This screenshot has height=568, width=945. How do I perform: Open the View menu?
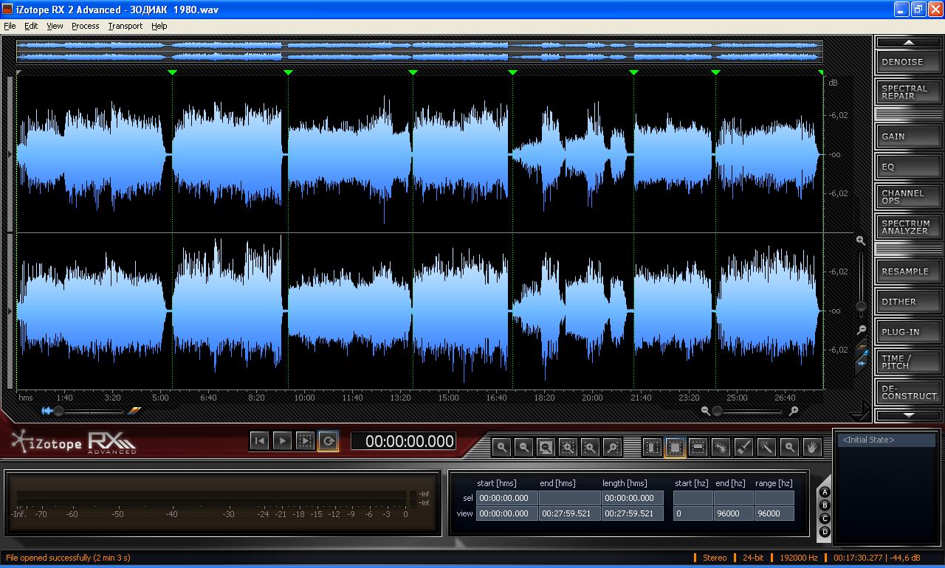[55, 26]
